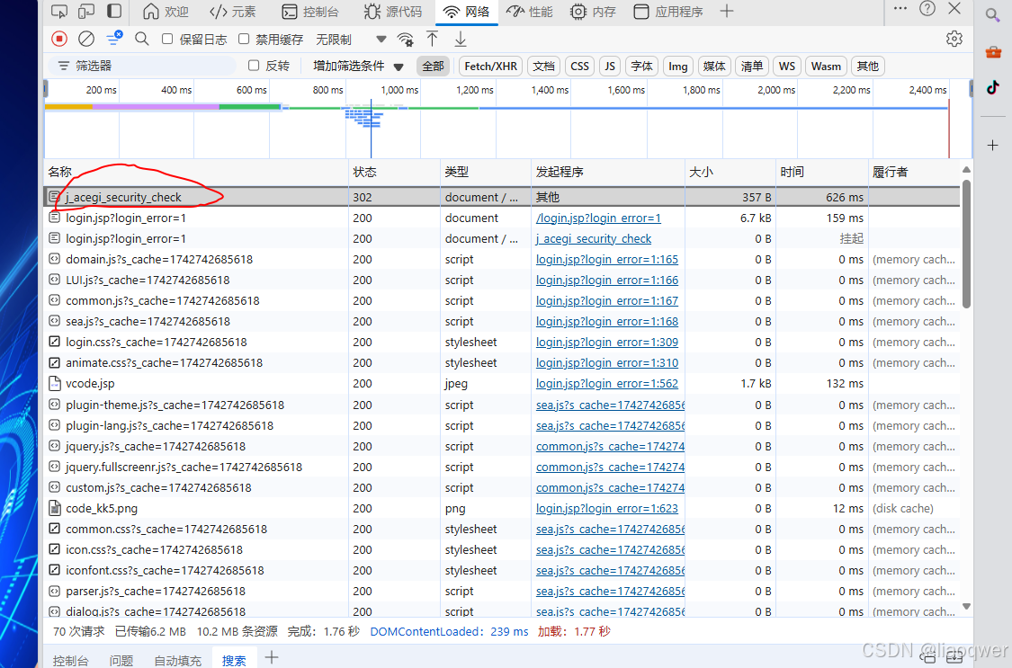Filter by Doc (文档) type
Image resolution: width=1012 pixels, height=668 pixels.
point(543,66)
